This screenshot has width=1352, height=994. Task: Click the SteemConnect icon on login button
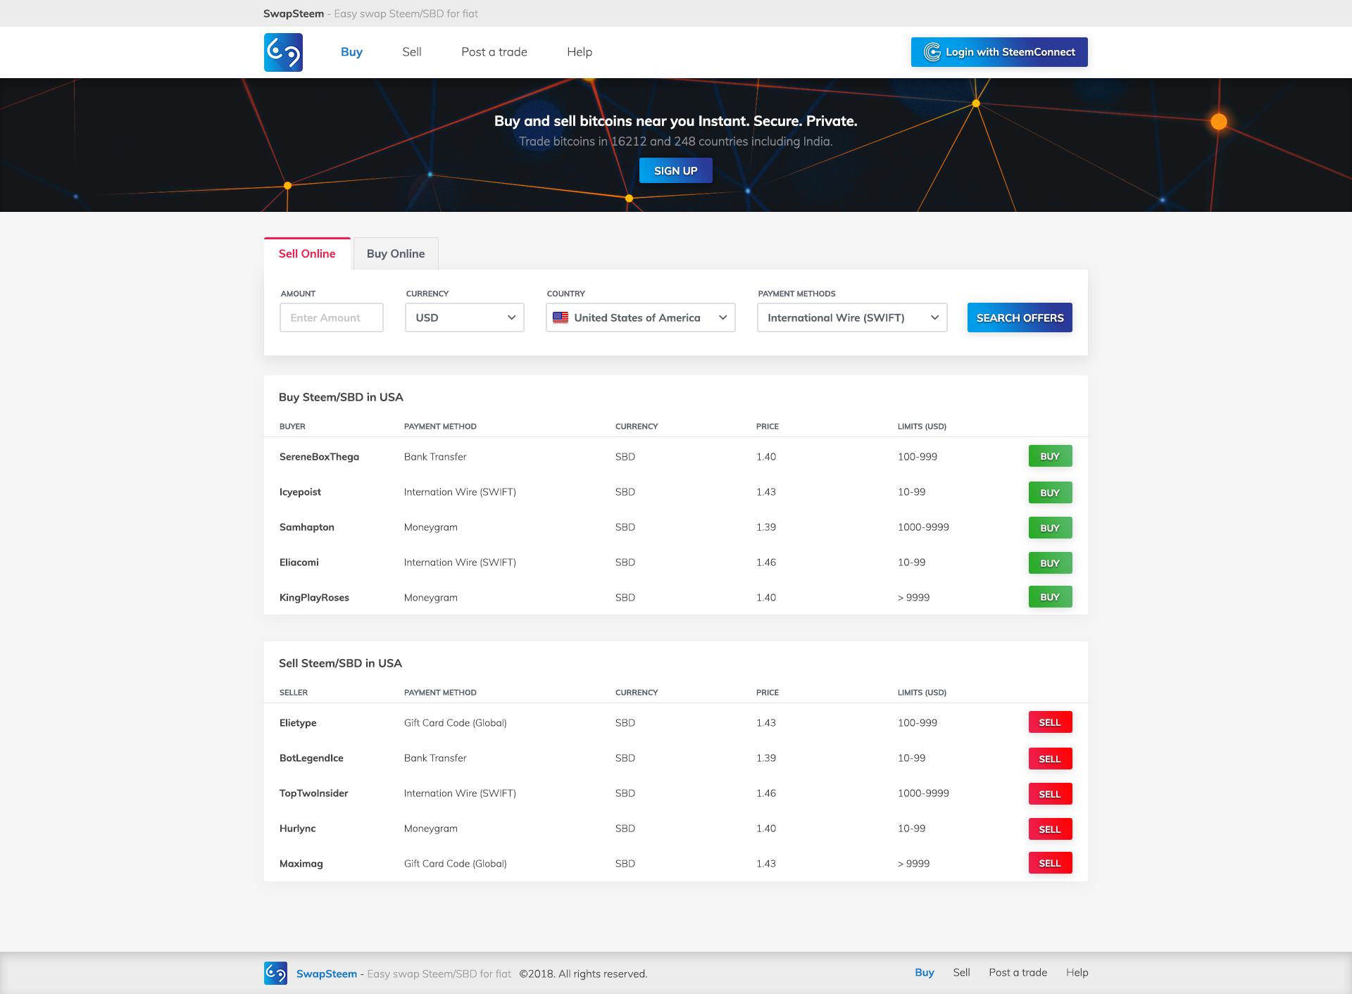click(x=932, y=52)
